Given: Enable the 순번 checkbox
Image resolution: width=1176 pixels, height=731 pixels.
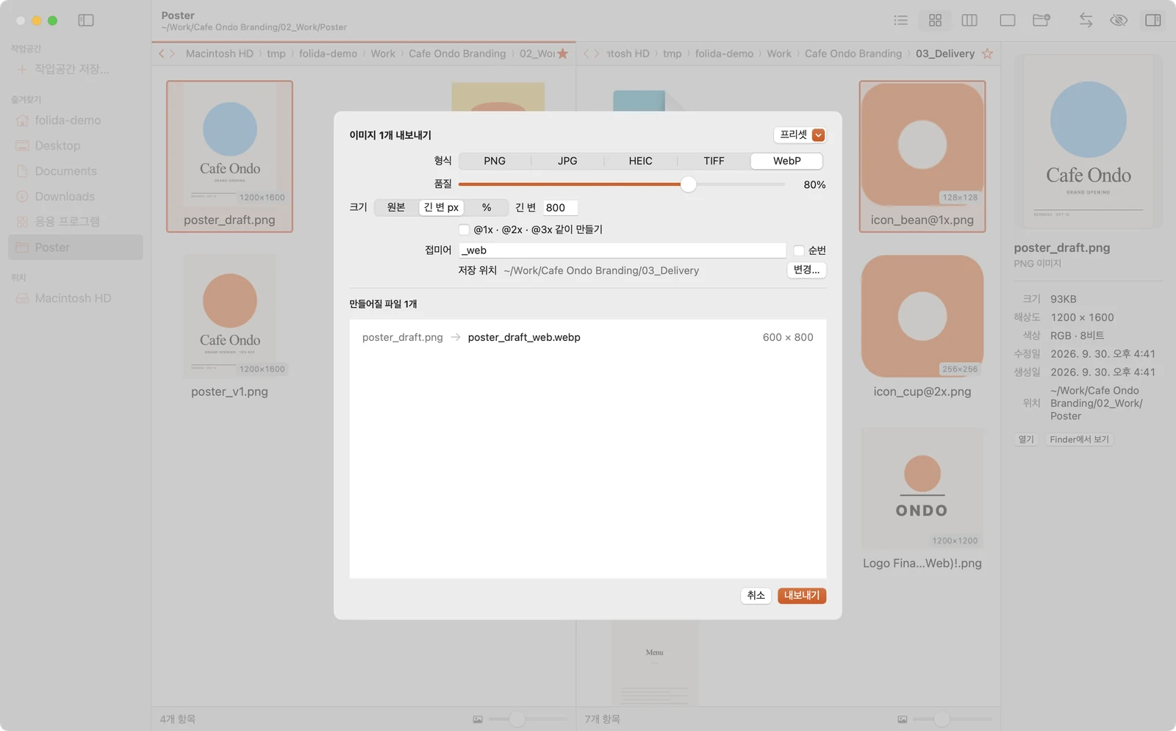Looking at the screenshot, I should [x=799, y=251].
